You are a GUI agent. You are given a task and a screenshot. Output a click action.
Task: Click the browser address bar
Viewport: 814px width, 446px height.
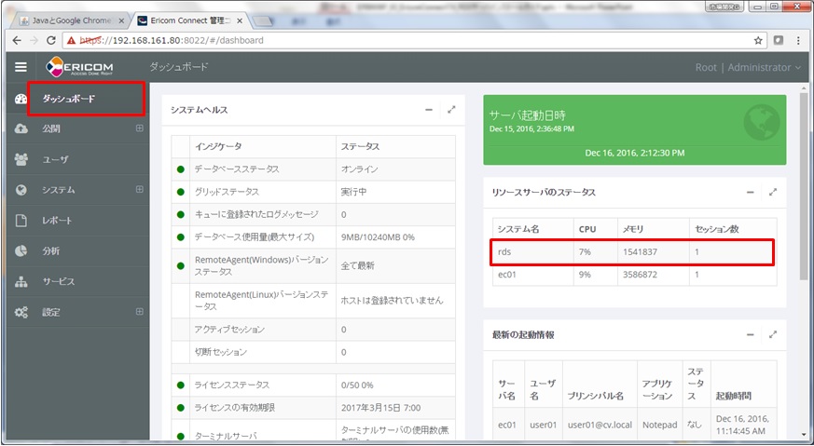click(410, 41)
